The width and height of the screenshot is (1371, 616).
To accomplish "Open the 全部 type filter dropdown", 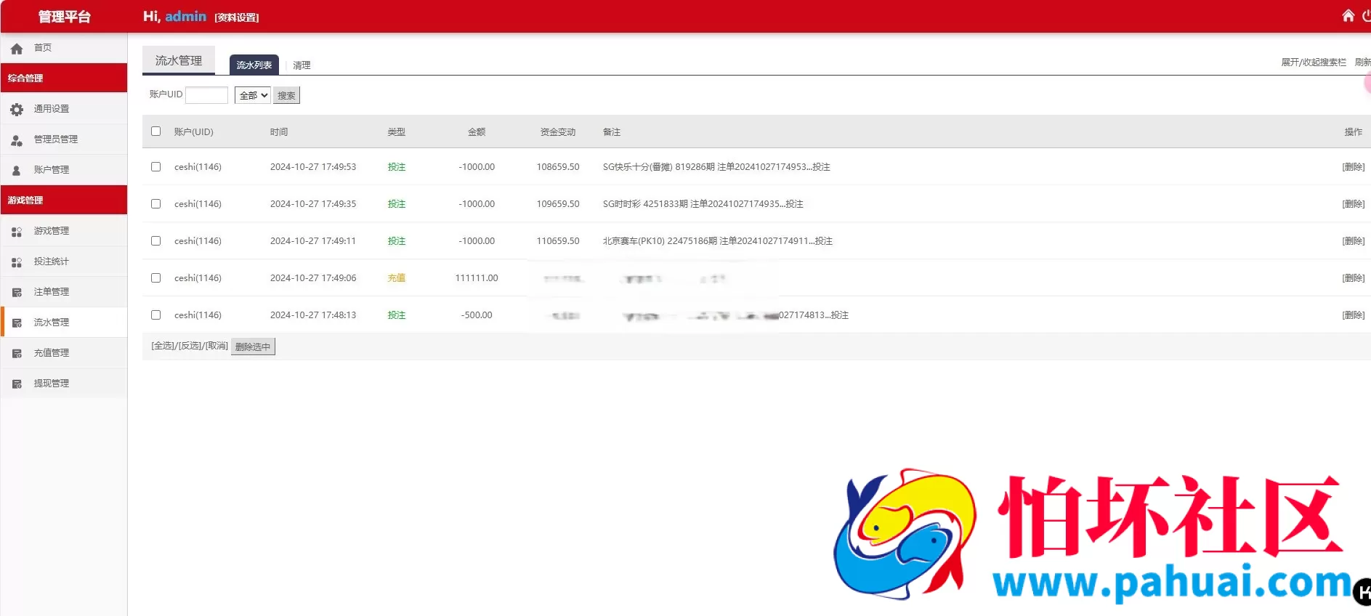I will coord(253,95).
